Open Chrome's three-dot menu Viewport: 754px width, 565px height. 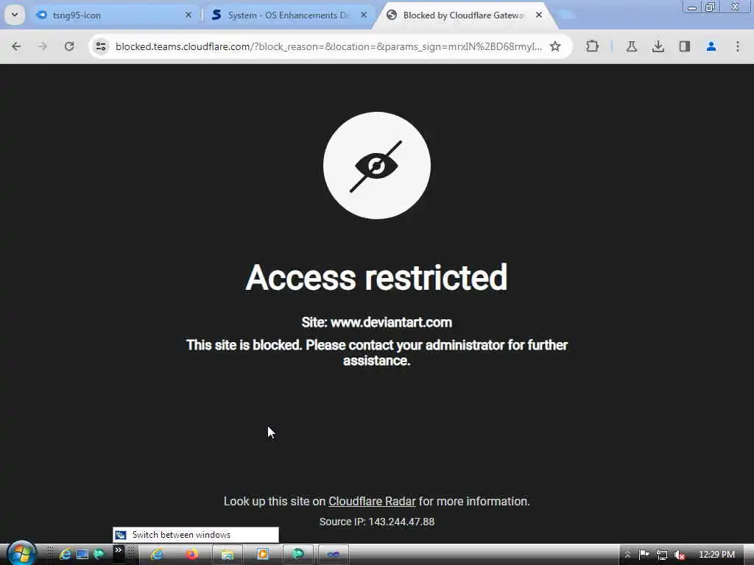coord(738,46)
